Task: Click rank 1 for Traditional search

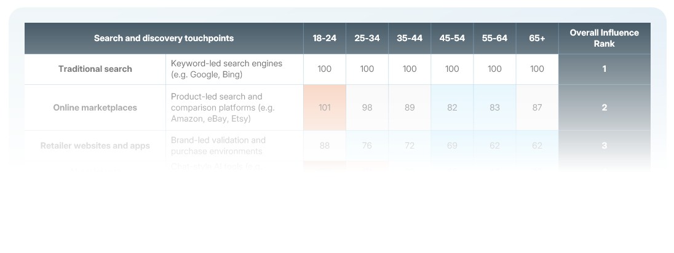Action: pyautogui.click(x=604, y=69)
